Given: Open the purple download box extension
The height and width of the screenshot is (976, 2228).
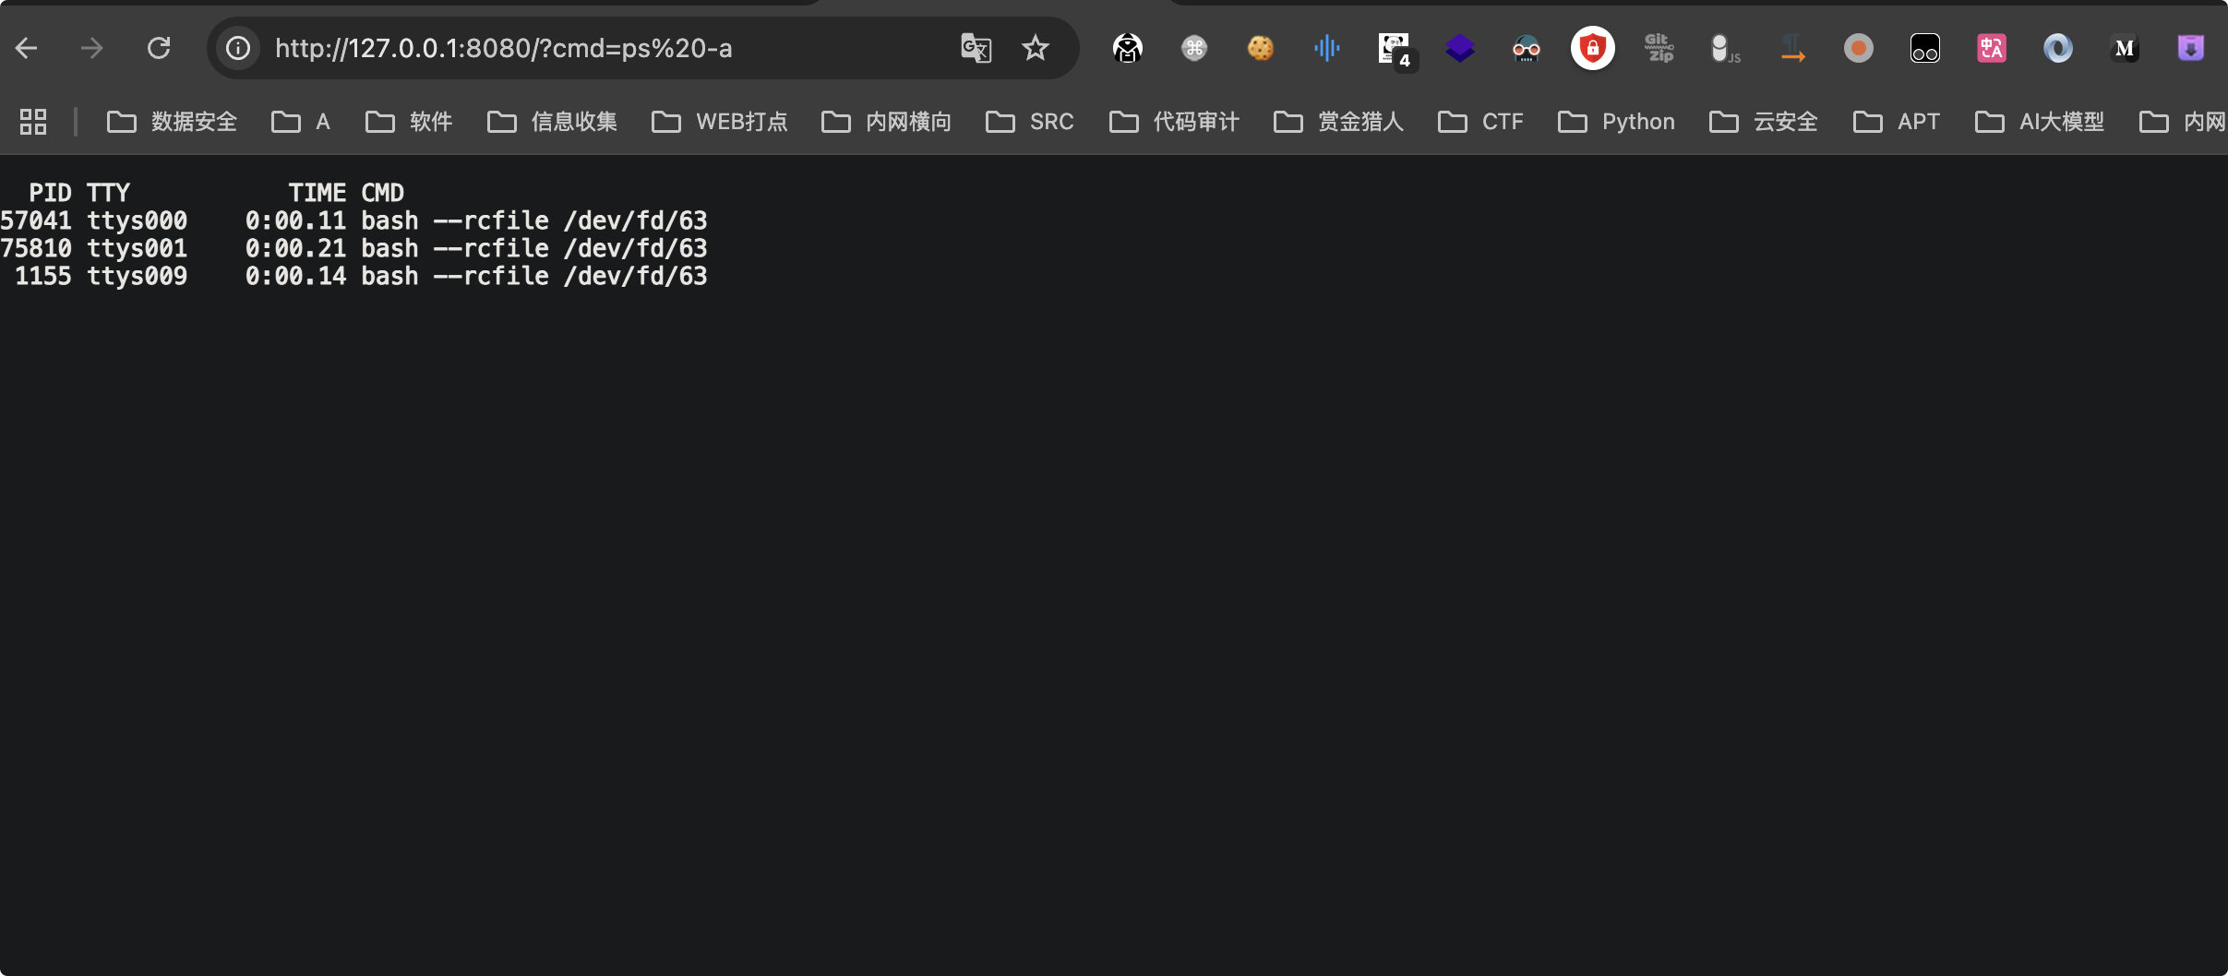Looking at the screenshot, I should point(2191,48).
